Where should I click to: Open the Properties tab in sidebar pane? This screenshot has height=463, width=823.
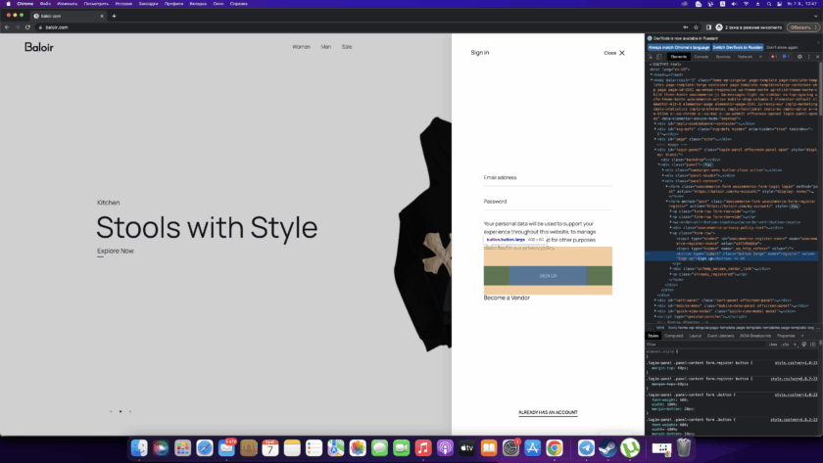click(x=786, y=336)
